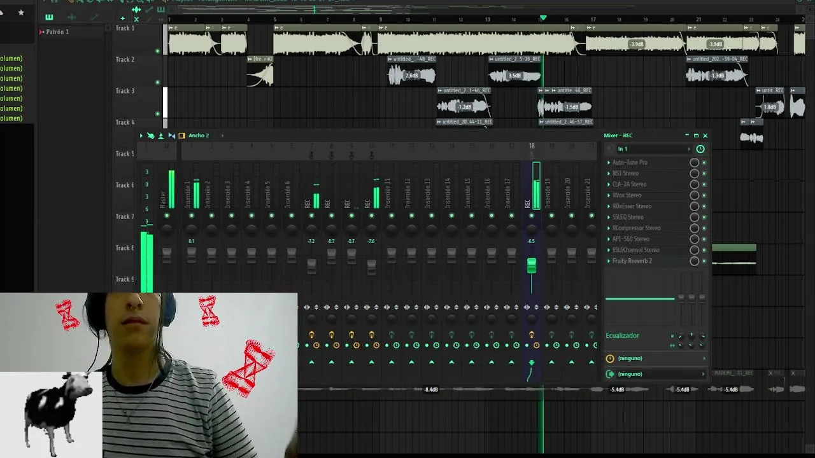Arm recording on the selected REC track 18

point(532,335)
